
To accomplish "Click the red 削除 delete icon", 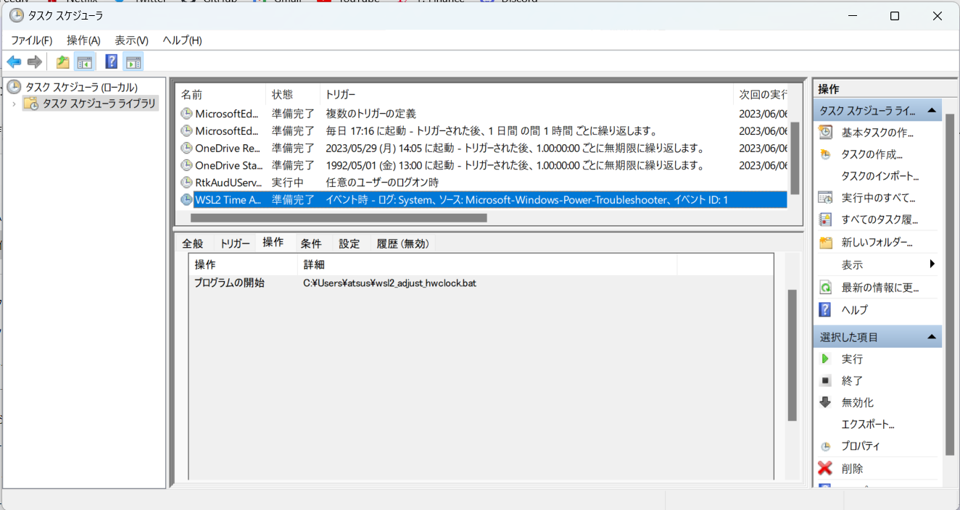I will [x=825, y=469].
